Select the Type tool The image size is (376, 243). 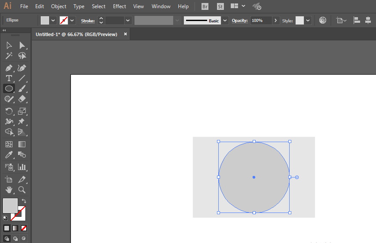point(9,78)
